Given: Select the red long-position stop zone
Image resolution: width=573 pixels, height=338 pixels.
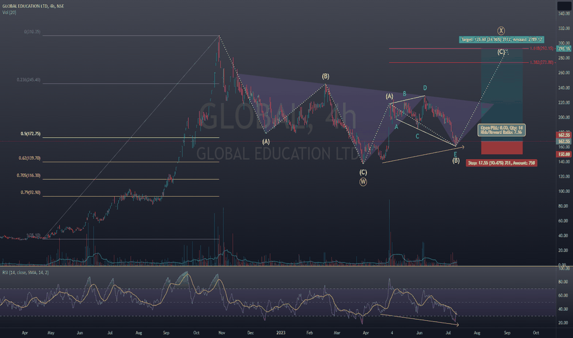Looking at the screenshot, I should pyautogui.click(x=502, y=147).
